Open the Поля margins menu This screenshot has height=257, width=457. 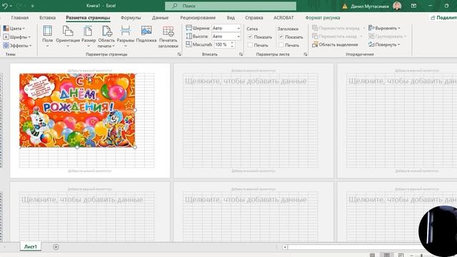click(x=48, y=36)
